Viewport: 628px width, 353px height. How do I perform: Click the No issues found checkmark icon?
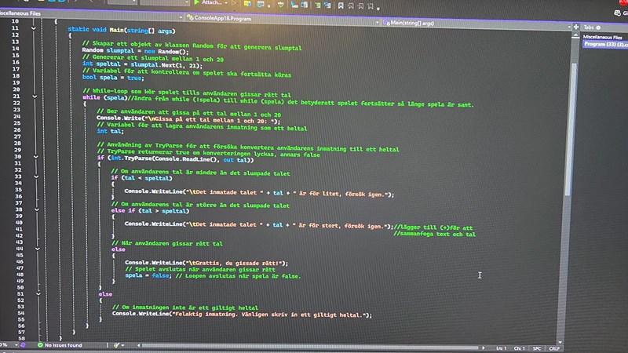coord(38,345)
